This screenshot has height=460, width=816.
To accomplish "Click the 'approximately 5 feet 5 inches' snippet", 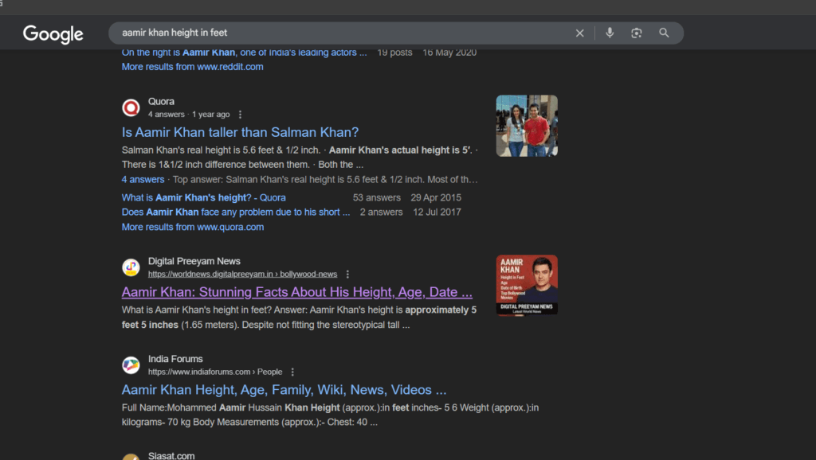I will 300,317.
